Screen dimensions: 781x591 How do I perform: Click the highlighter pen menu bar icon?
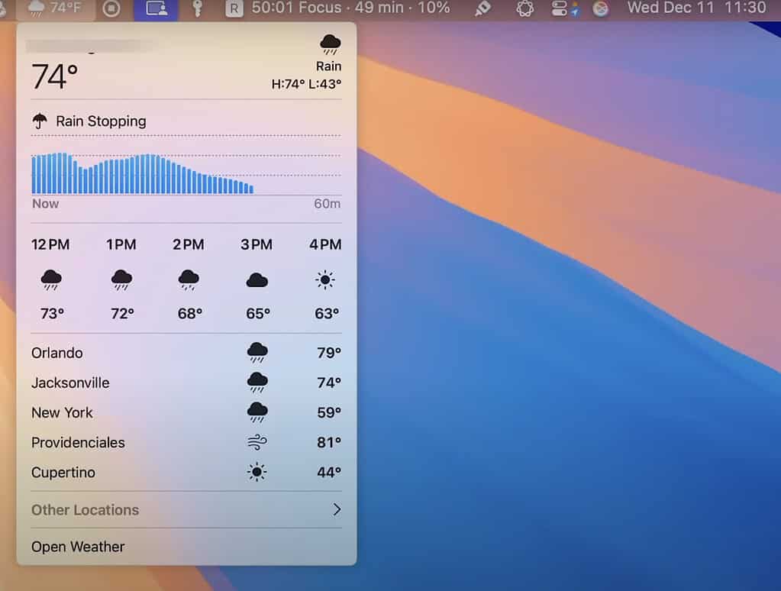point(482,9)
